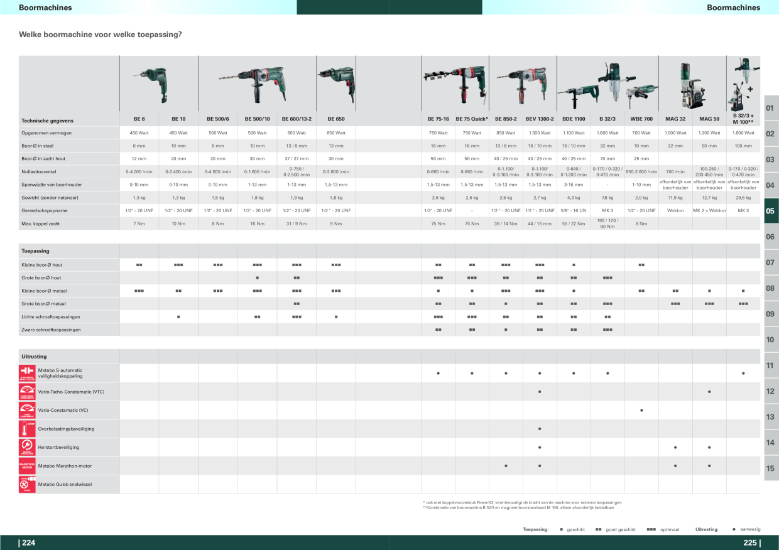Click the "100 mm" steel drill diameter value
Image resolution: width=779 pixels, height=550 pixels.
click(743, 146)
